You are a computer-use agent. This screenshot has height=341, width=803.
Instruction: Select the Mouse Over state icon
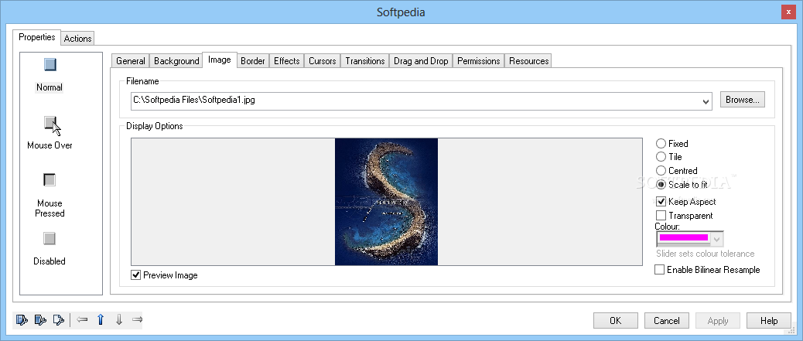(51, 124)
